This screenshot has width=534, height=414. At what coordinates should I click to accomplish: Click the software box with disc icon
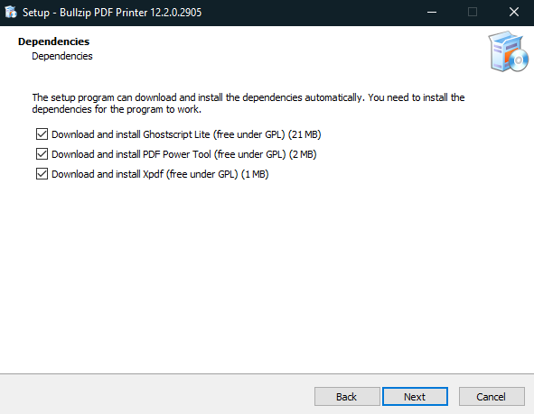coord(508,51)
